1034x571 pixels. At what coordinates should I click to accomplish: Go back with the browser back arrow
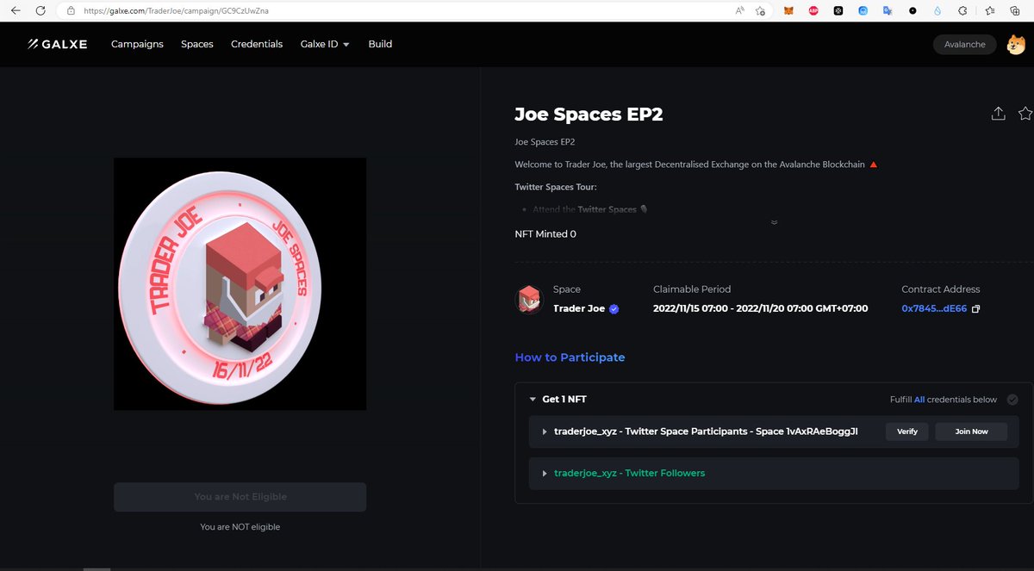16,10
